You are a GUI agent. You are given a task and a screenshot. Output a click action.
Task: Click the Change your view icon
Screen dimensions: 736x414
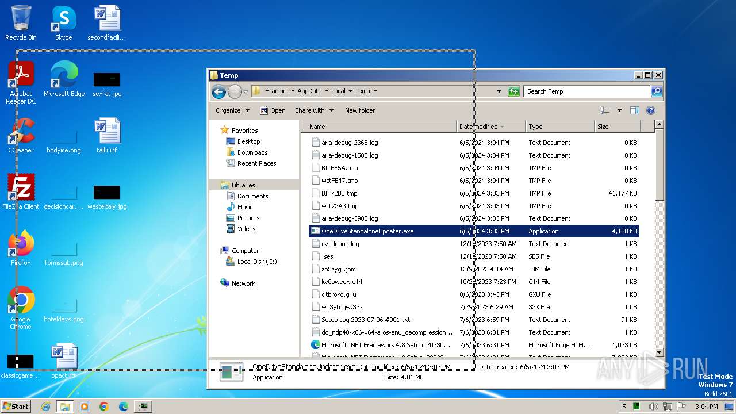point(605,110)
